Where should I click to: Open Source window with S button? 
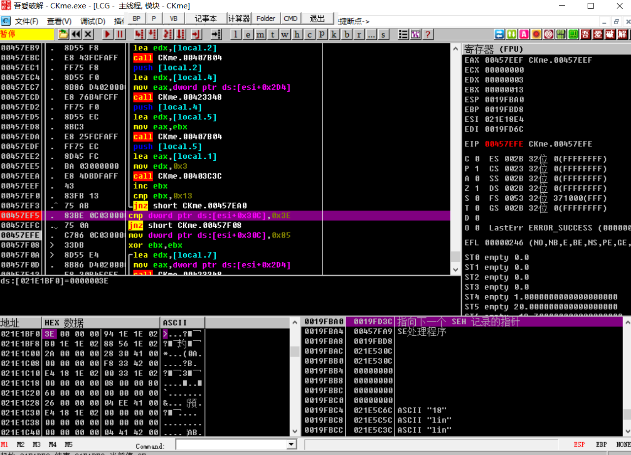[383, 35]
